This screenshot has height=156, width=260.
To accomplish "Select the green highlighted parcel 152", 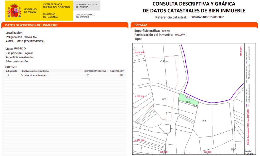I will [188, 99].
